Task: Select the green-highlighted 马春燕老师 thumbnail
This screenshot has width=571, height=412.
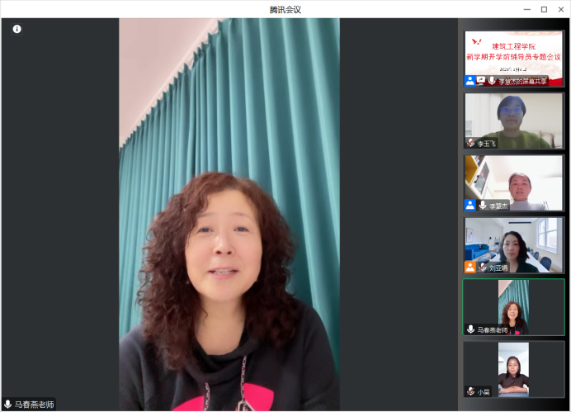Action: (513, 304)
